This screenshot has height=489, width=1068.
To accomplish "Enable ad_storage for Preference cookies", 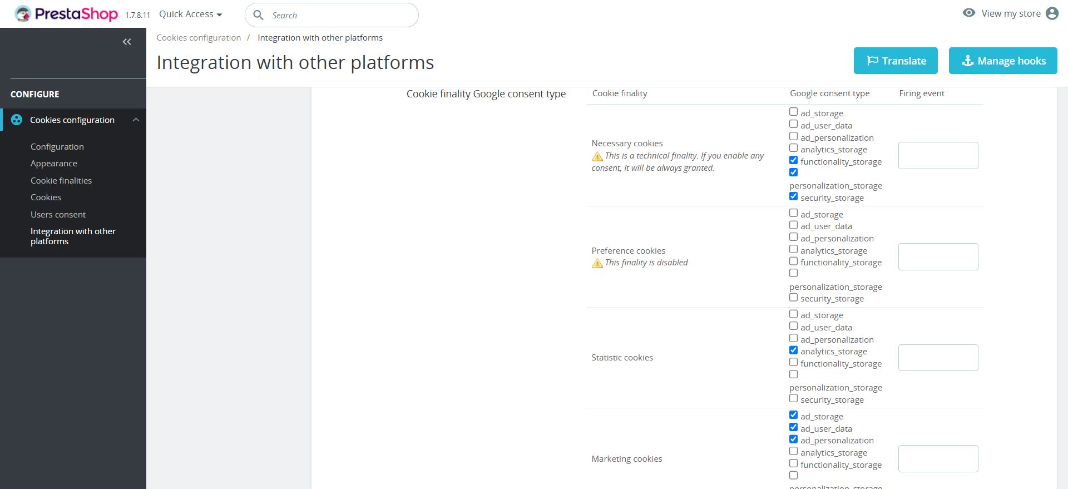I will 793,213.
